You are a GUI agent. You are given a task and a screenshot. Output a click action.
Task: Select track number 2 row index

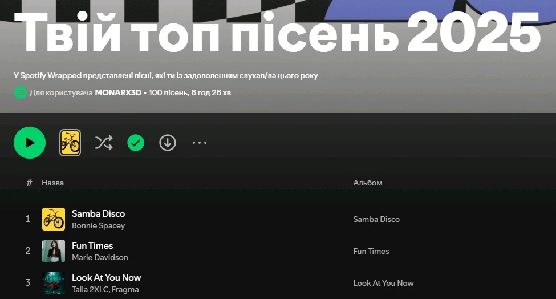point(28,250)
